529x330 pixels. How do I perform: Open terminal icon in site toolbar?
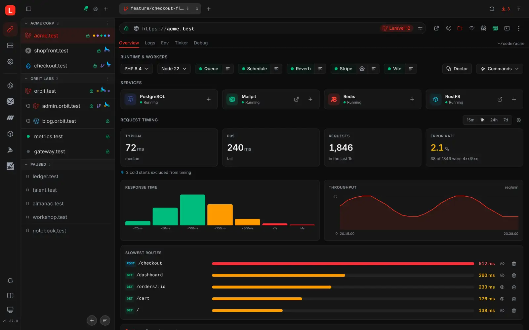pos(507,28)
